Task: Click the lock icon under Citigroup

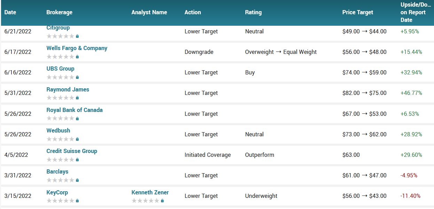Action: [x=77, y=36]
